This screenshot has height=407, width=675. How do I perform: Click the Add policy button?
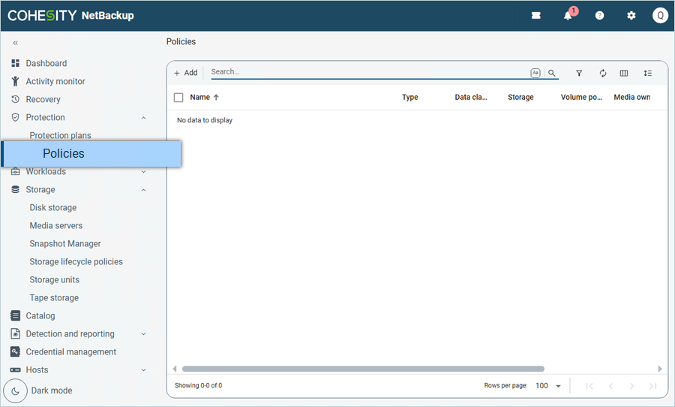[185, 73]
